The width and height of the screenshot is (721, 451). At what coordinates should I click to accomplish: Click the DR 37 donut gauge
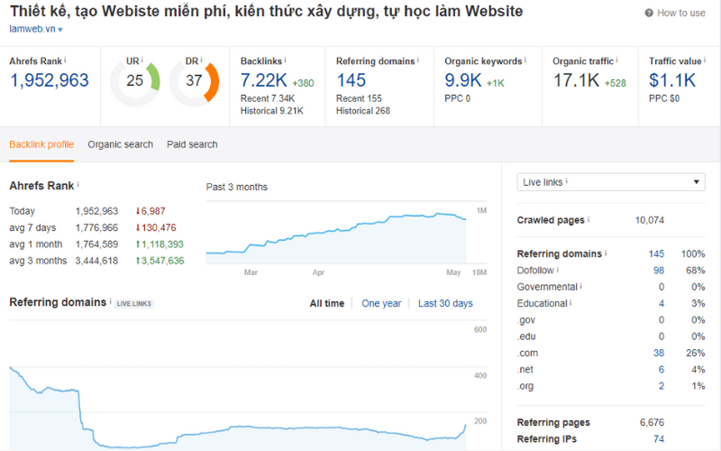tap(194, 81)
